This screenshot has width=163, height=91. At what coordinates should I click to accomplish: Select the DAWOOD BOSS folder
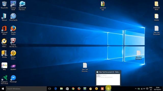click(156, 6)
